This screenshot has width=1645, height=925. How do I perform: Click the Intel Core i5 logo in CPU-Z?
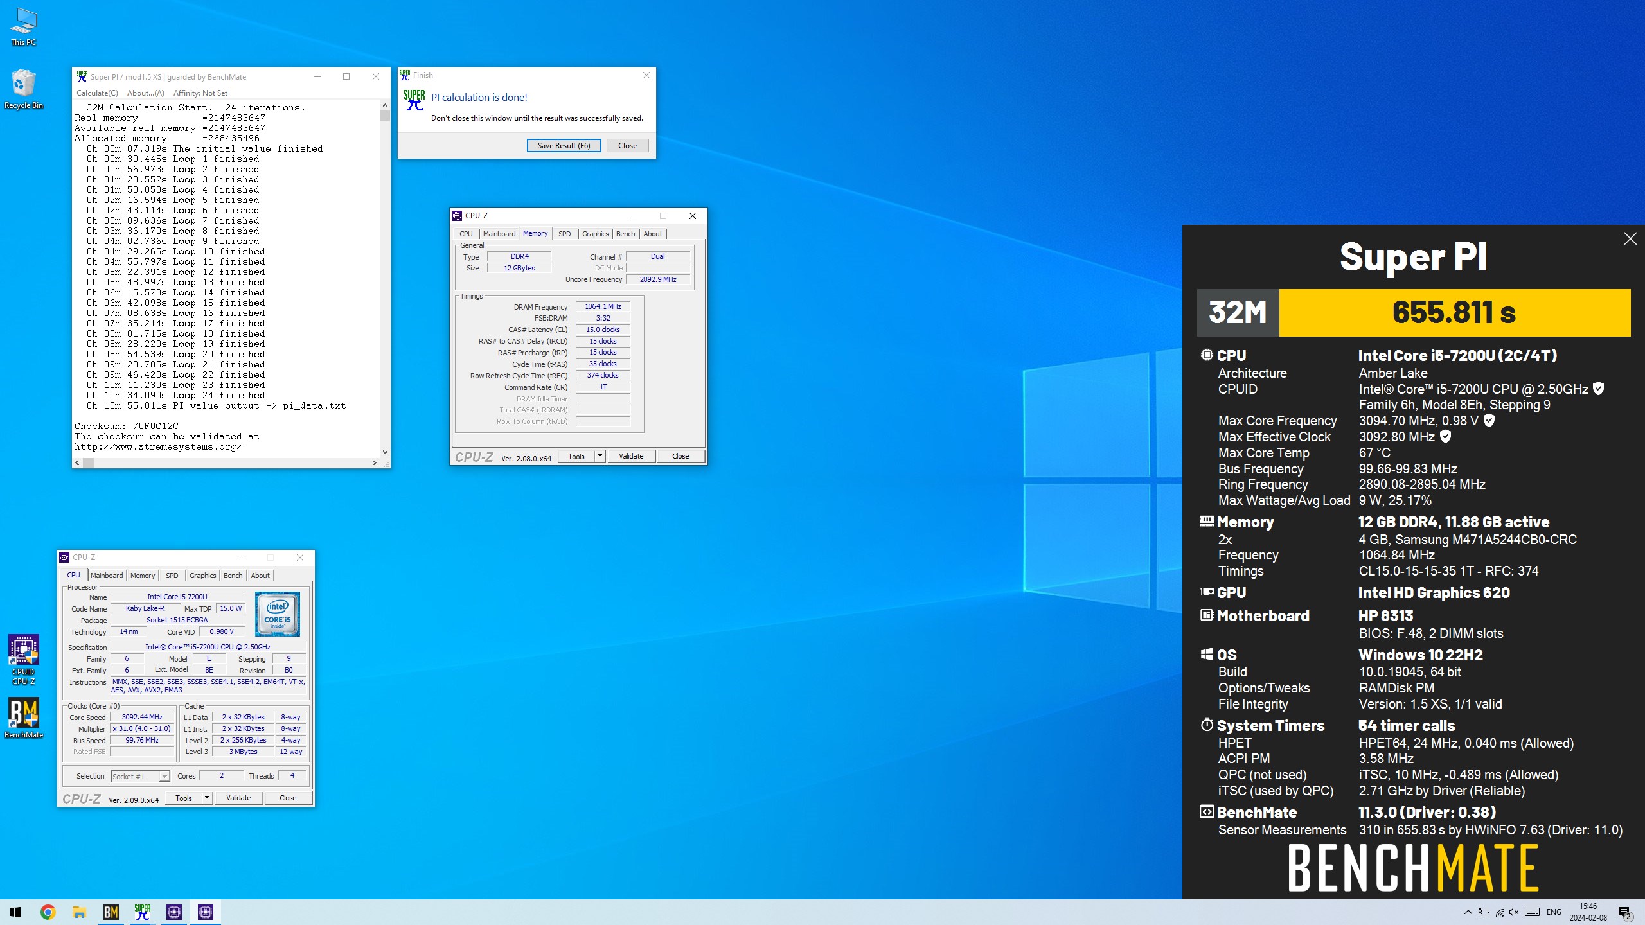(278, 613)
